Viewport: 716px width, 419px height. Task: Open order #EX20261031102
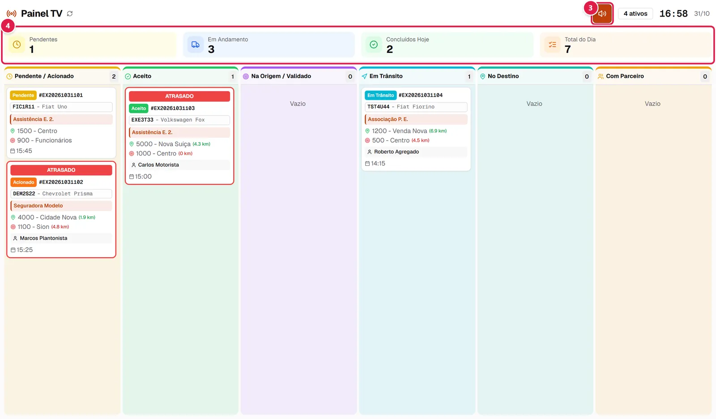coord(61,182)
